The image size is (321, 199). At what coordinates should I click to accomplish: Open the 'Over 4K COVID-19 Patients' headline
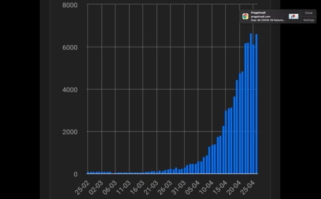[267, 20]
